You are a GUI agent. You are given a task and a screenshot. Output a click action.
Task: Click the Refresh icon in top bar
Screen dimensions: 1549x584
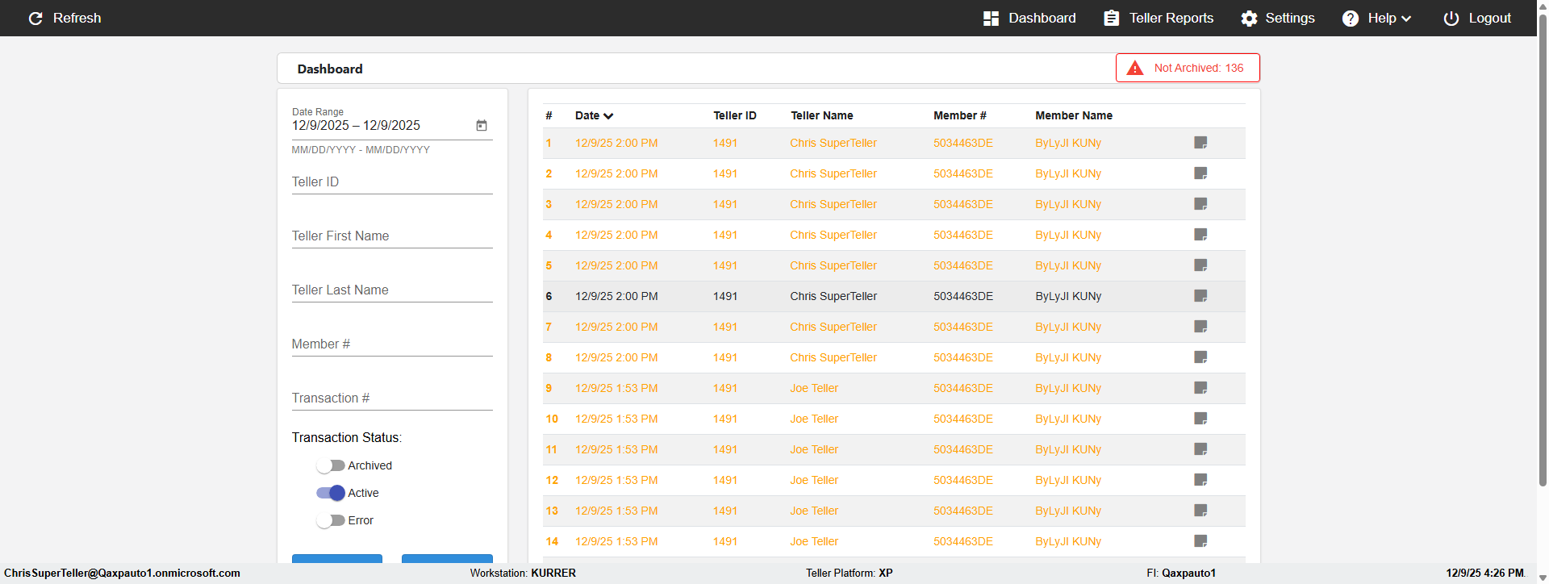35,18
